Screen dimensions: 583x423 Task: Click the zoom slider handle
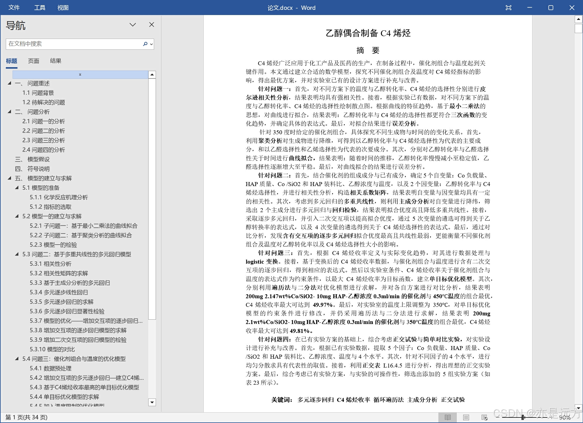point(523,417)
